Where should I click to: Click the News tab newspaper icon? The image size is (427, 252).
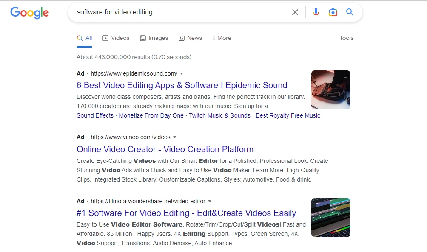[x=181, y=38]
